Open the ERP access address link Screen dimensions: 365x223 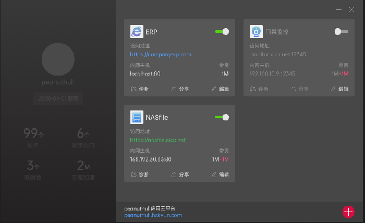161,54
